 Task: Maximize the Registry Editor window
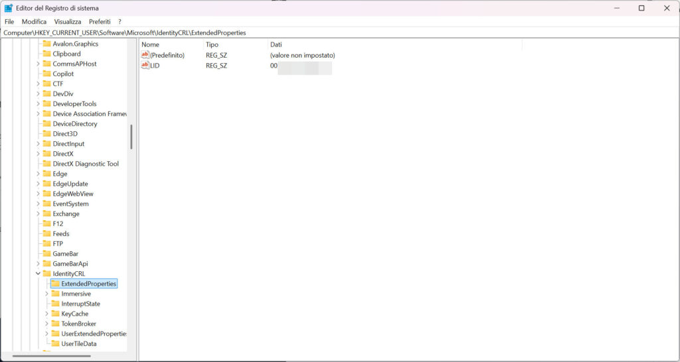tap(641, 8)
